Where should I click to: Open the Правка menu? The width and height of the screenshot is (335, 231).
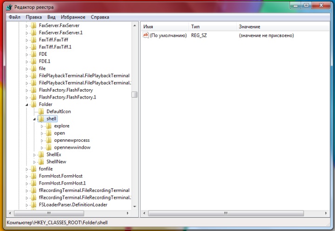click(34, 17)
